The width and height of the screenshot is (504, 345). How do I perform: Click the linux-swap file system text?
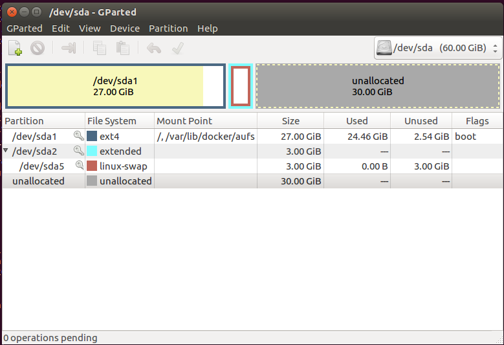[124, 166]
